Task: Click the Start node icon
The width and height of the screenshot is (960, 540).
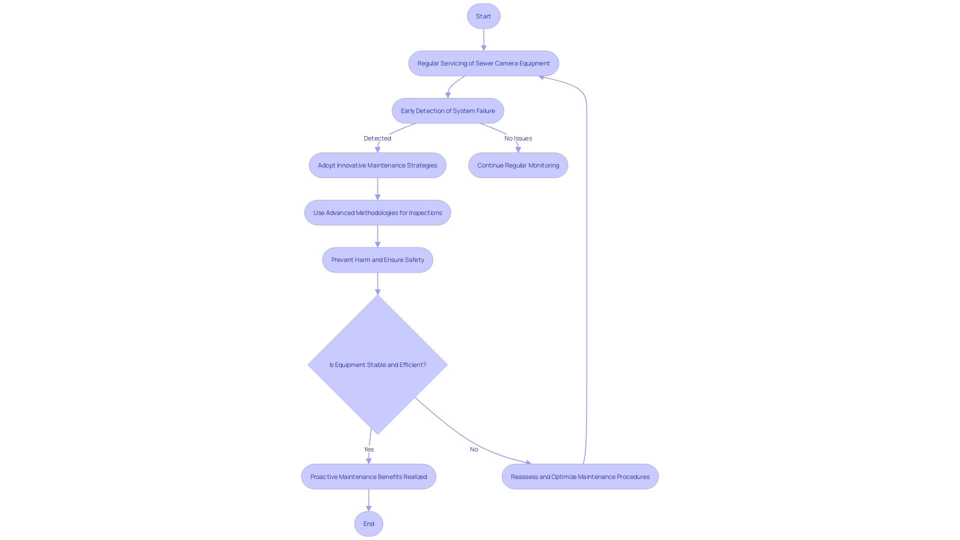Action: (x=483, y=16)
